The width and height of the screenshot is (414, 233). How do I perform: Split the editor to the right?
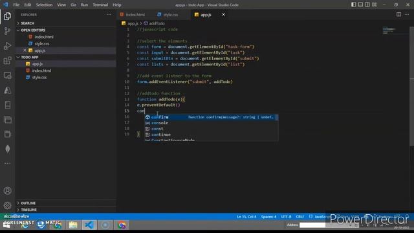[398, 14]
